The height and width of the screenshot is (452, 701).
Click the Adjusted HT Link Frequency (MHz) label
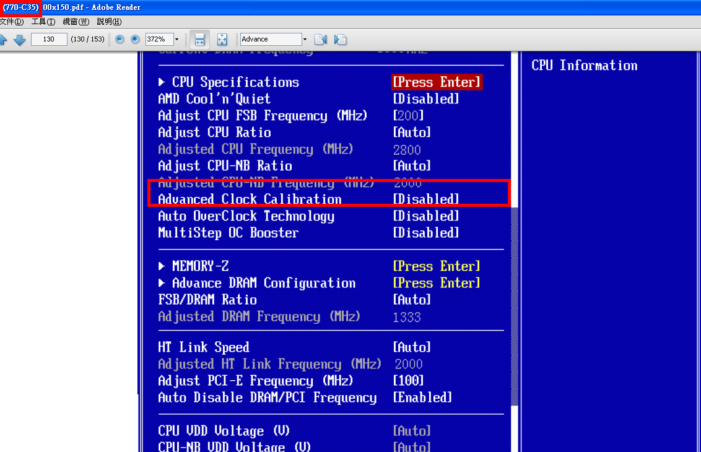(269, 364)
